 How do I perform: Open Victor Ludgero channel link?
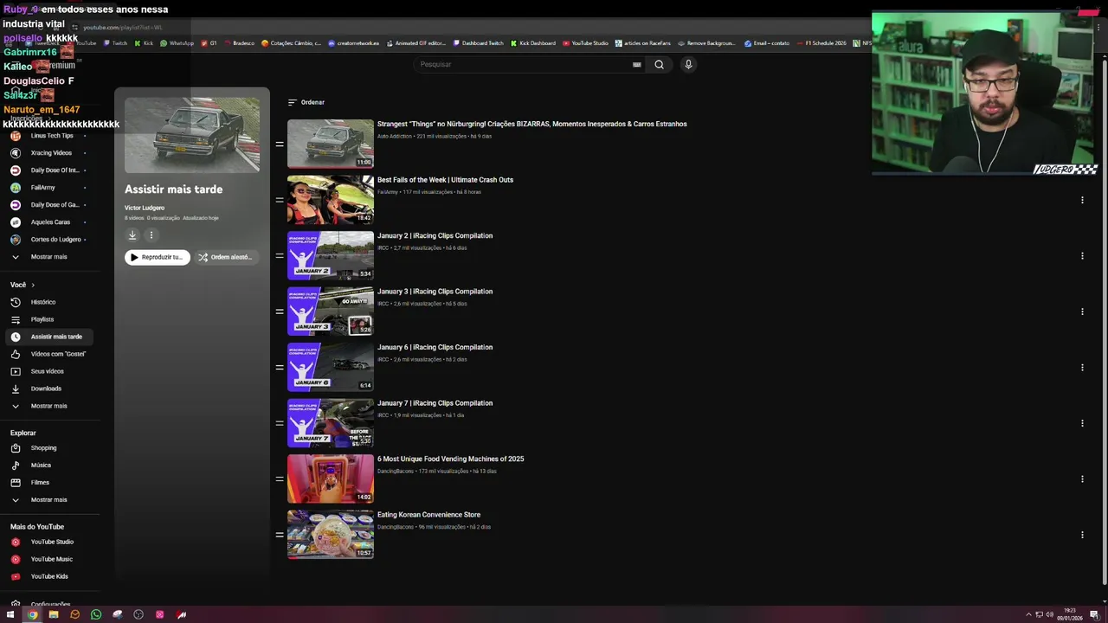[x=145, y=208]
